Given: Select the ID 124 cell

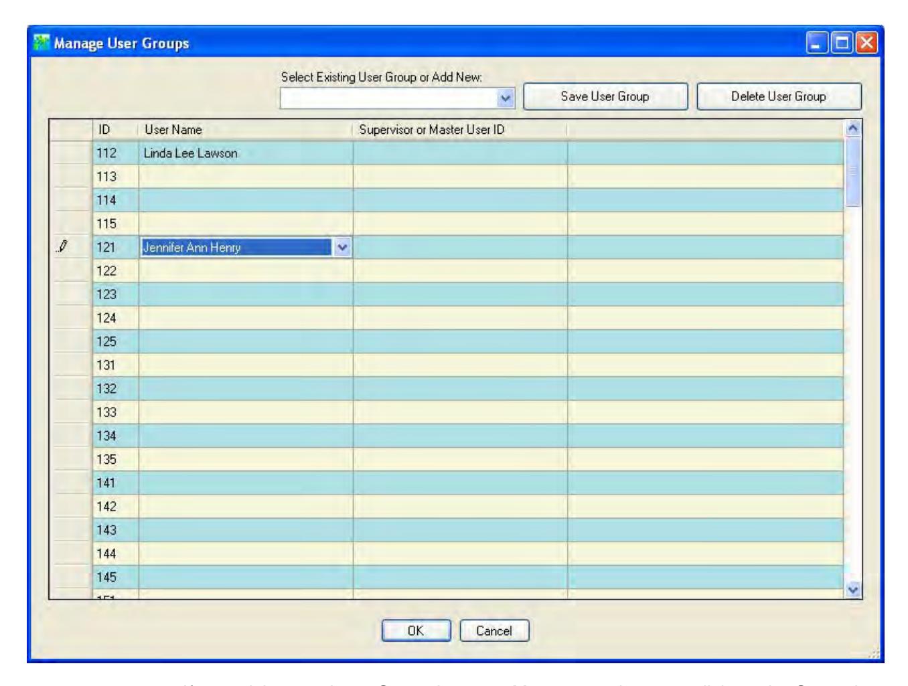Looking at the screenshot, I should coord(116,318).
